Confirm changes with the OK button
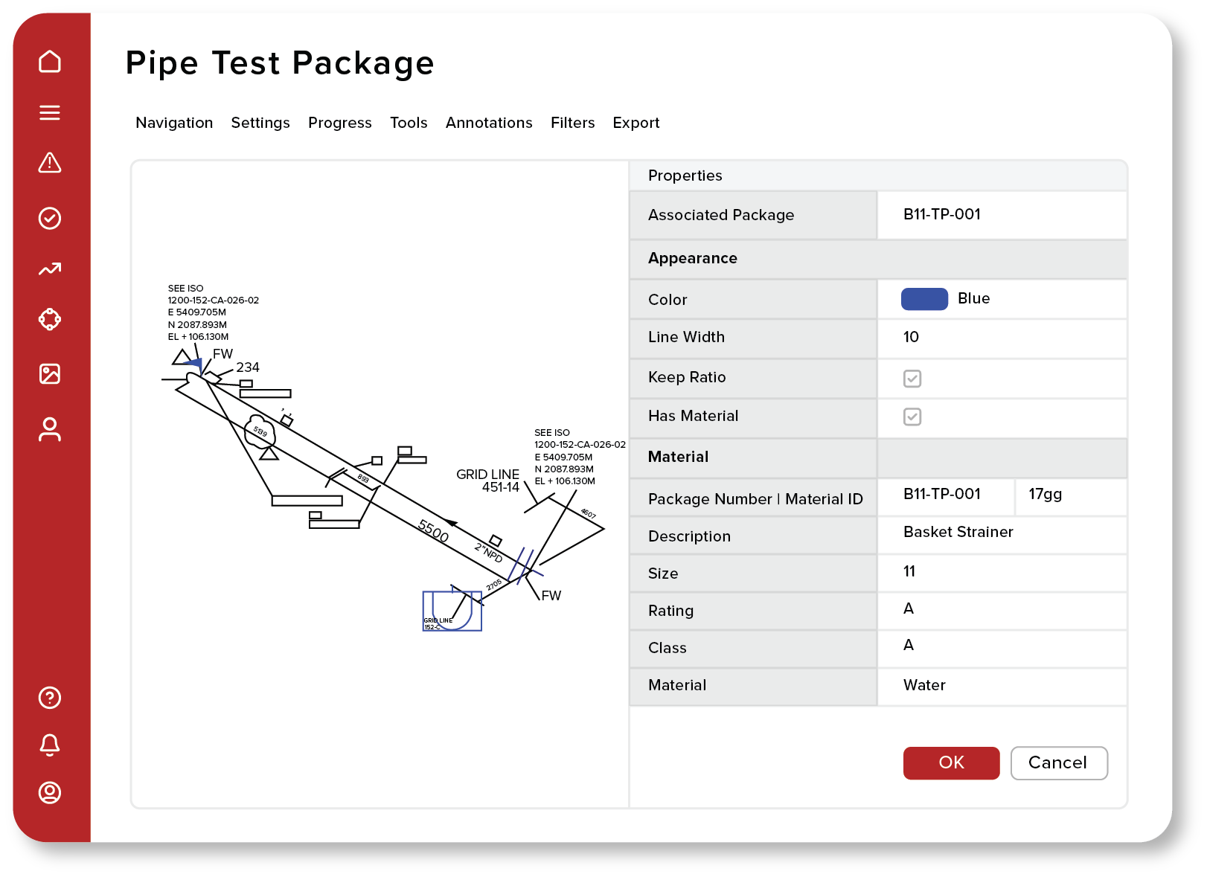This screenshot has width=1207, height=877. click(951, 762)
